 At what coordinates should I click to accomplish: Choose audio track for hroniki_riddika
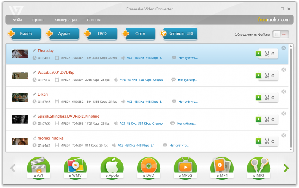pyautogui.click(x=136, y=145)
